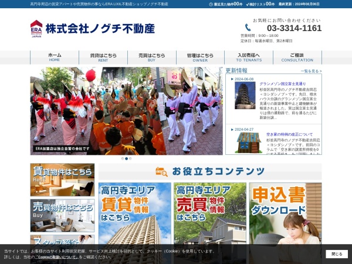This screenshot has width=352, height=264.
Task: Open the 空き家の特例の改正について article
Action: [x=289, y=134]
